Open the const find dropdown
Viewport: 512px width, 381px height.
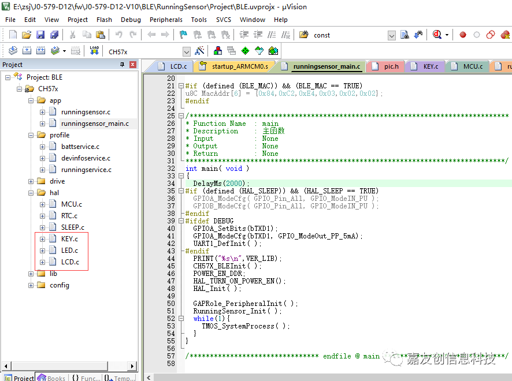coord(391,35)
